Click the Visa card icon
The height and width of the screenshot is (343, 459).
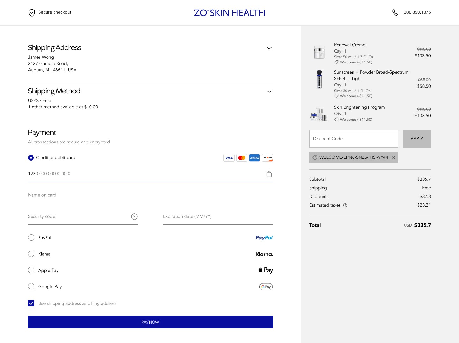[229, 158]
